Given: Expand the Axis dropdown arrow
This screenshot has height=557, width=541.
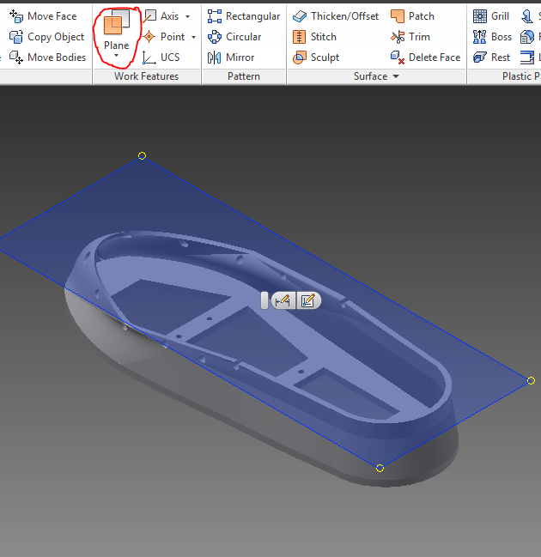Looking at the screenshot, I should tap(188, 16).
